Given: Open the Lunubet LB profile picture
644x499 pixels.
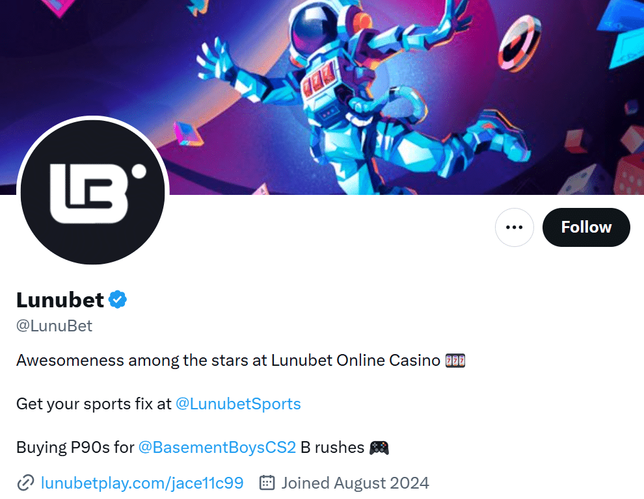Looking at the screenshot, I should 93,192.
